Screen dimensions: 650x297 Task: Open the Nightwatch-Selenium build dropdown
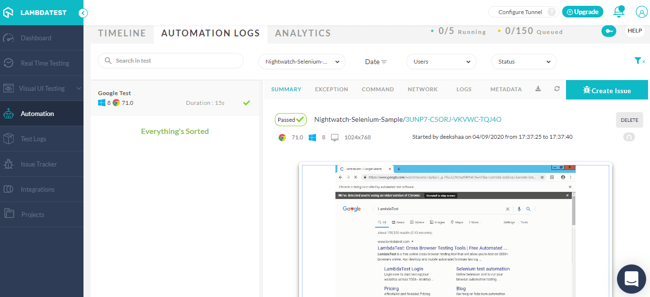tap(302, 62)
